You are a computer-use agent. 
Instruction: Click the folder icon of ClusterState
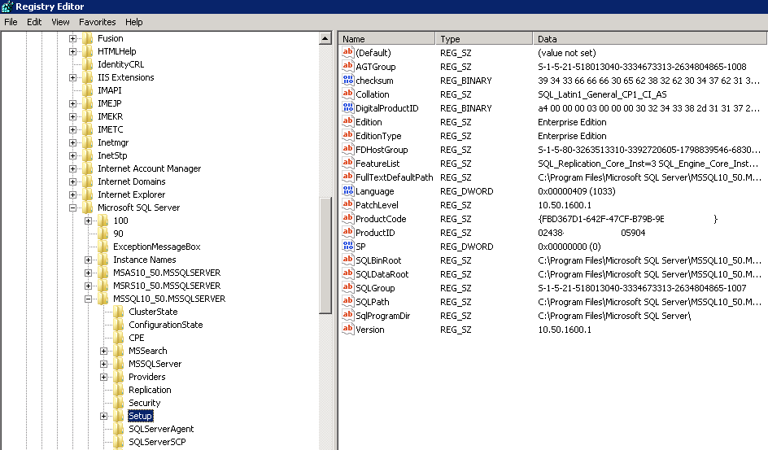[119, 312]
